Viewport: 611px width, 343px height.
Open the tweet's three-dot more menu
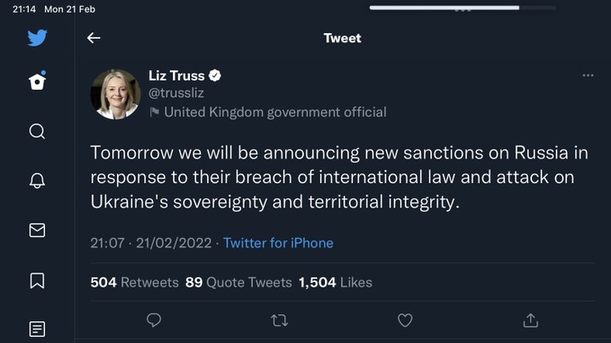click(x=587, y=76)
